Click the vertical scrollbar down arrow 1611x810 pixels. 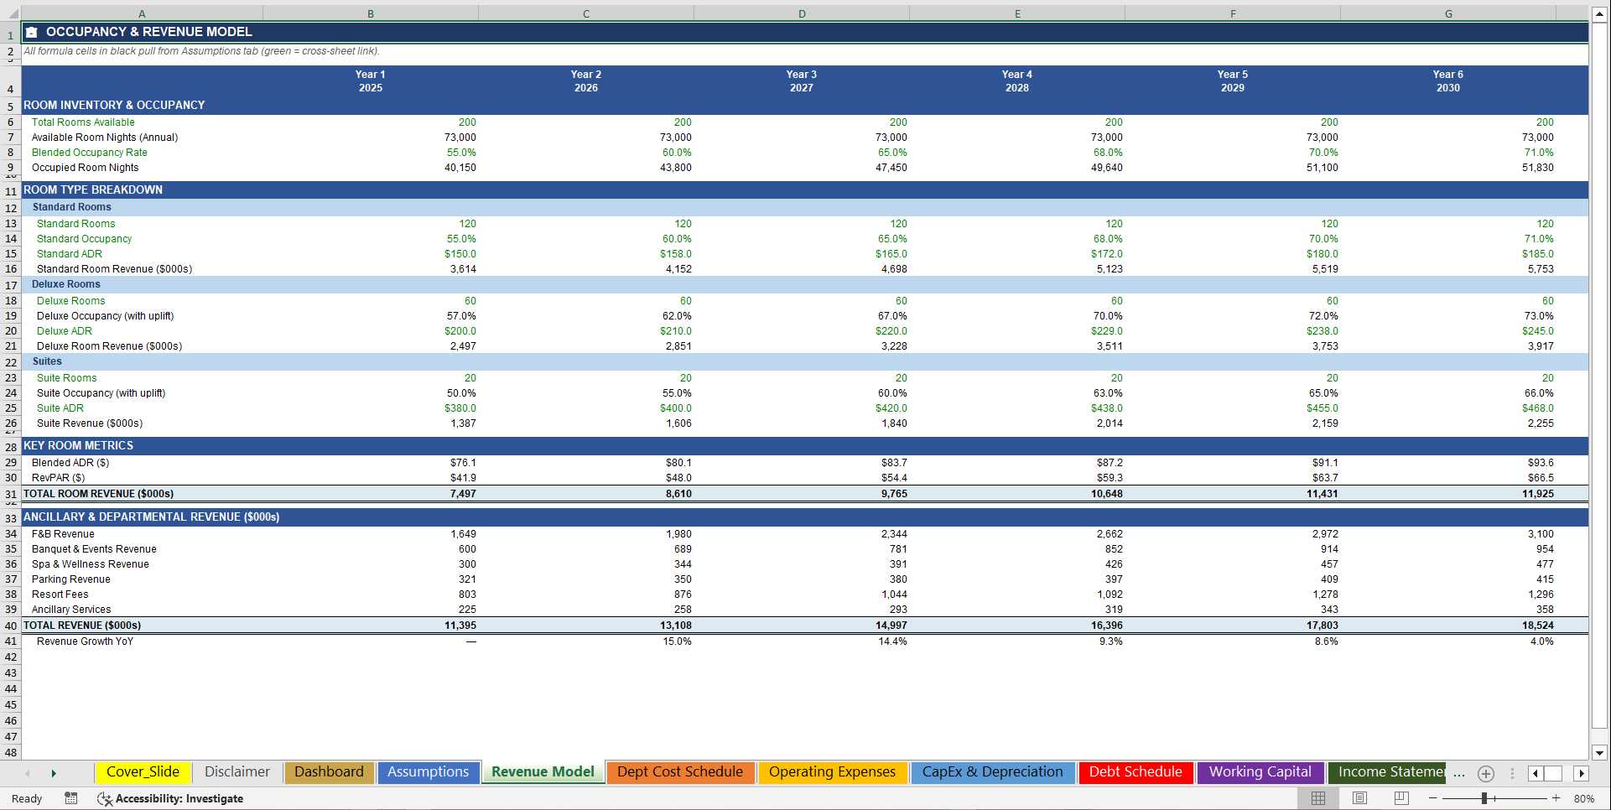(x=1601, y=753)
